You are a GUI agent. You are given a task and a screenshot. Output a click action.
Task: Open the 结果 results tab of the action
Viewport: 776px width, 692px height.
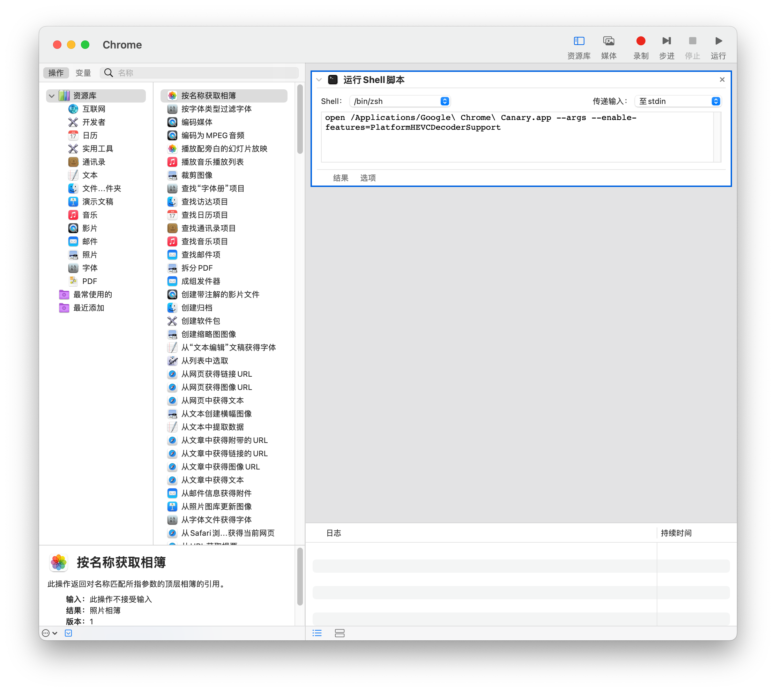point(341,178)
